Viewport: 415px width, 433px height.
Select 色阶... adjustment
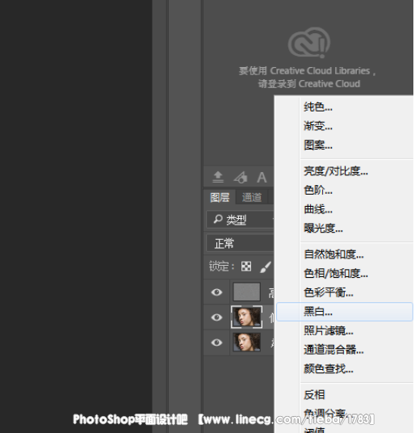(x=344, y=191)
